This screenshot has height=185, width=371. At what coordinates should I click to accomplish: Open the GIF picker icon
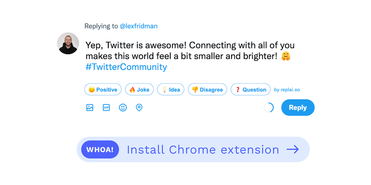click(x=106, y=108)
